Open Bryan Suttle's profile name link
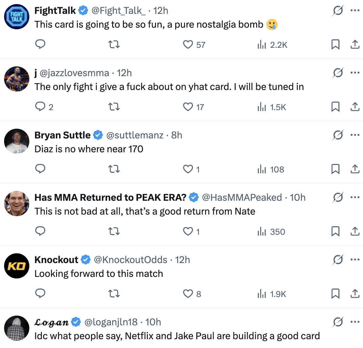This screenshot has height=348, width=363. pos(62,135)
